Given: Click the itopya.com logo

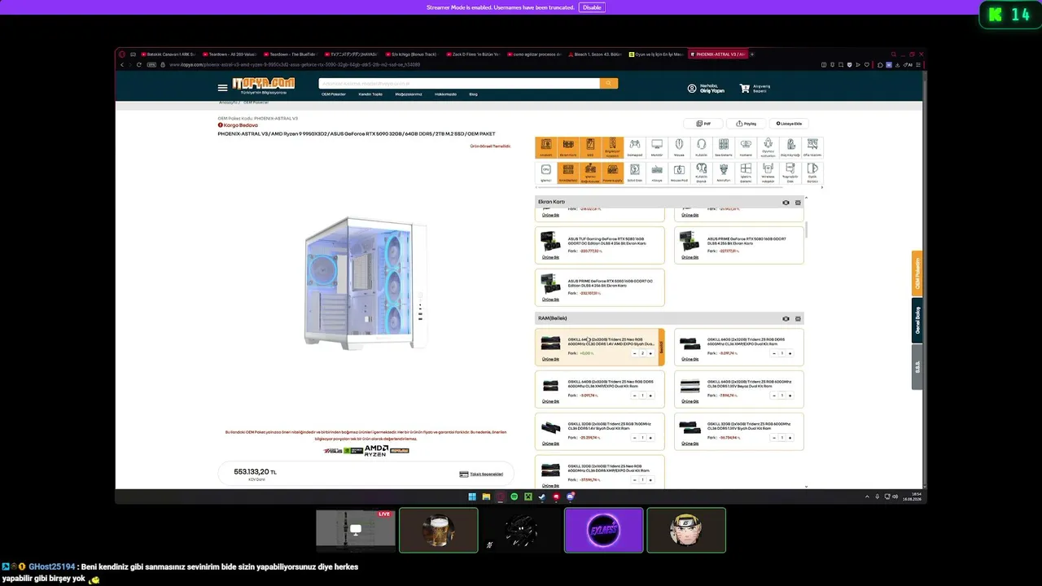Looking at the screenshot, I should click(x=264, y=85).
